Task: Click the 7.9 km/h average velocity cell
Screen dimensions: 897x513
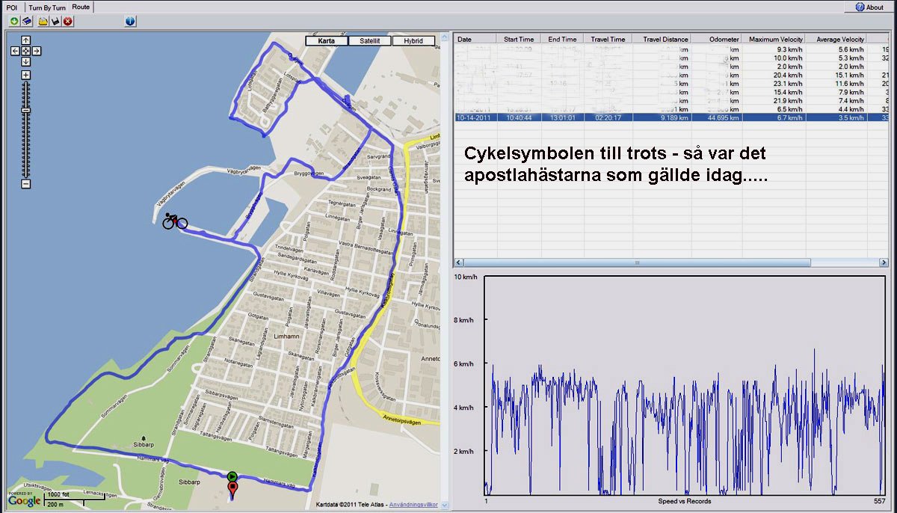Action: pos(838,92)
